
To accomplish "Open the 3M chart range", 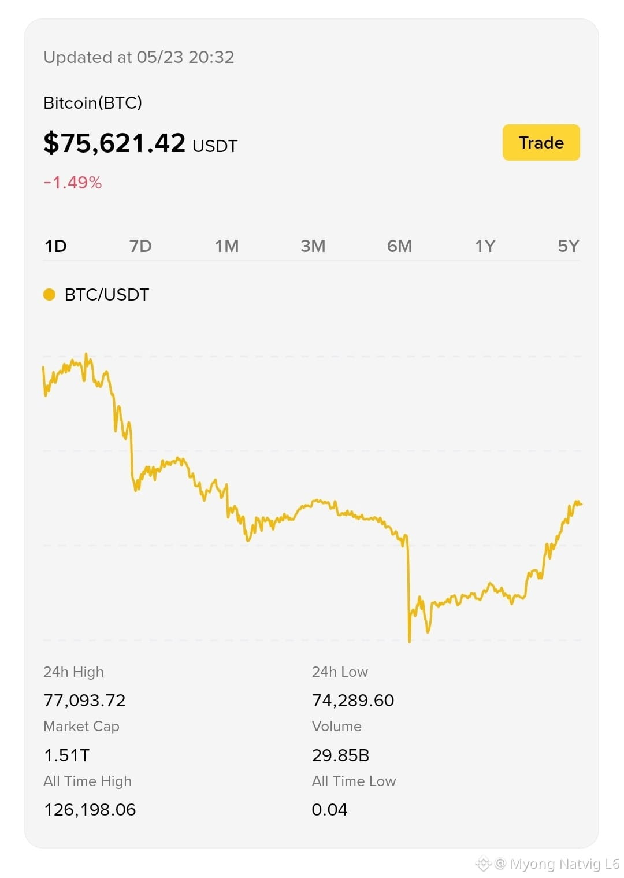I will tap(313, 246).
